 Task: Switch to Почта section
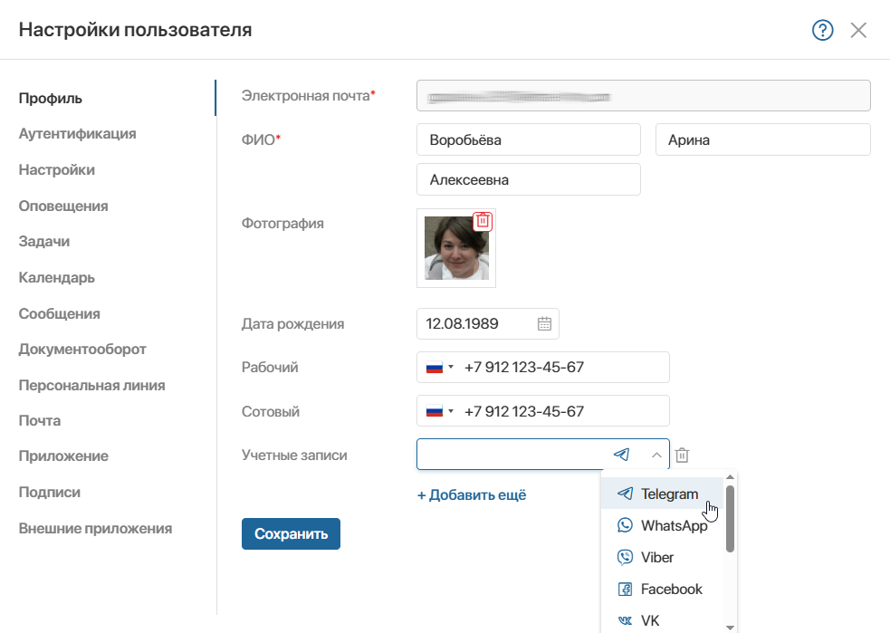pos(40,421)
